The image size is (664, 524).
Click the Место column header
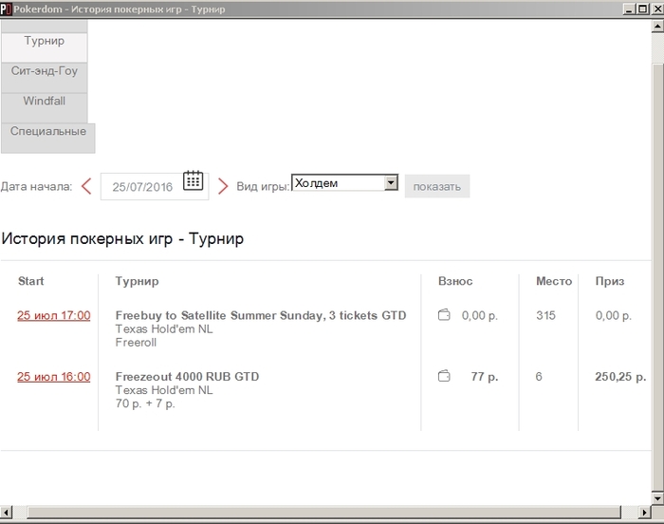click(554, 281)
